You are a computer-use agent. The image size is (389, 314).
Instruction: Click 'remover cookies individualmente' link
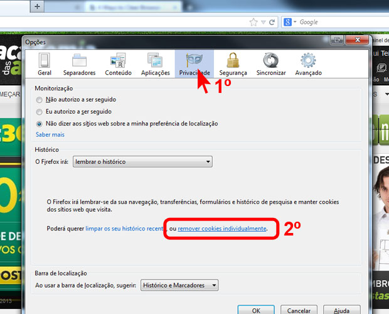pos(222,229)
